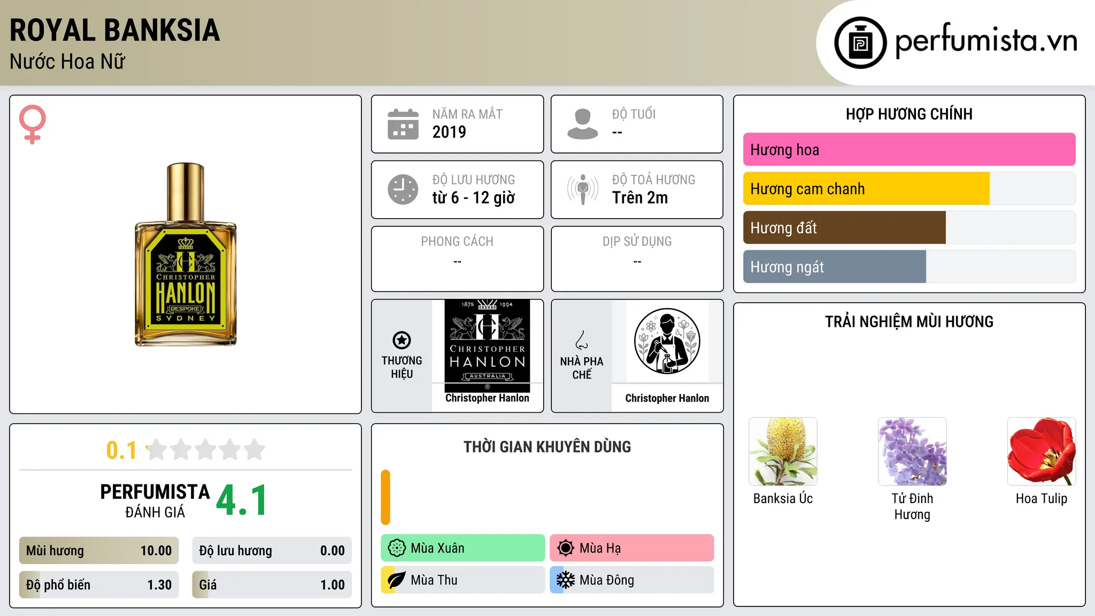Click the longevity value từ 6 - 12 giờ
1095x616 pixels.
474,198
